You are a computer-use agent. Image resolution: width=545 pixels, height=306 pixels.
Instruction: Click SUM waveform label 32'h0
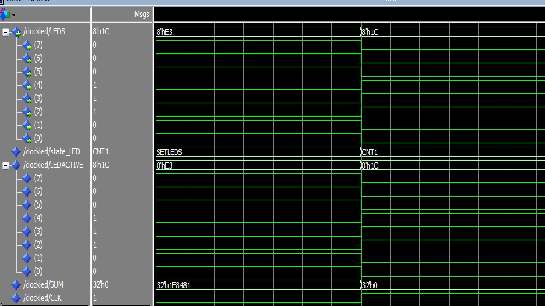pos(370,285)
